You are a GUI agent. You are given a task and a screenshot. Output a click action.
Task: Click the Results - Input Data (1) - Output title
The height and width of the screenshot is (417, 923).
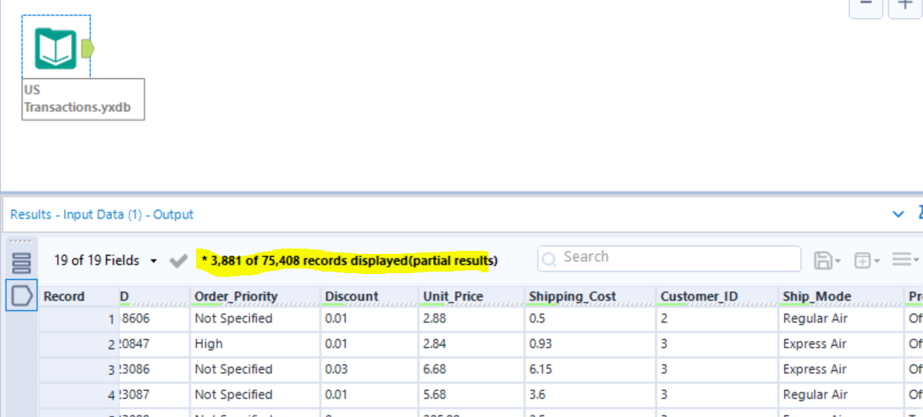[x=102, y=215]
